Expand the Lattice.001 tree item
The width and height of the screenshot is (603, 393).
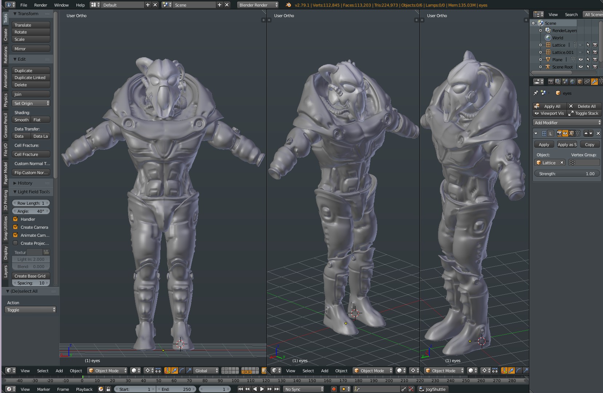(x=540, y=52)
